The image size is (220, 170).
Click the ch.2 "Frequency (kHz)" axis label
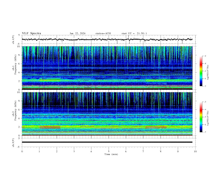15,111
